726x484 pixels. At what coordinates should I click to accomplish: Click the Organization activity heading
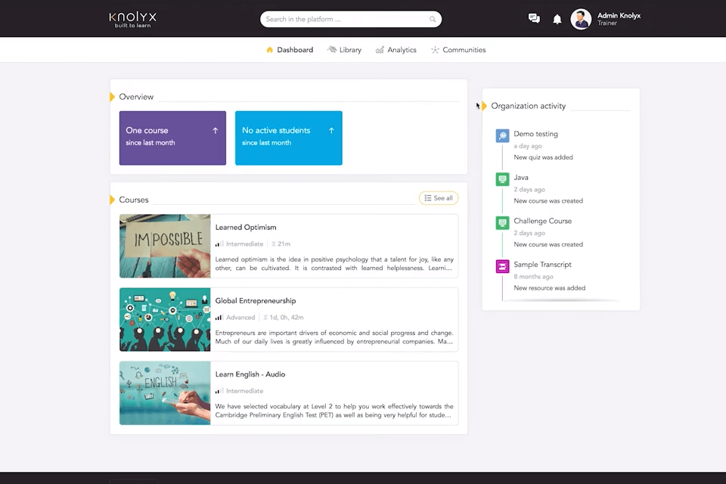[x=529, y=106]
